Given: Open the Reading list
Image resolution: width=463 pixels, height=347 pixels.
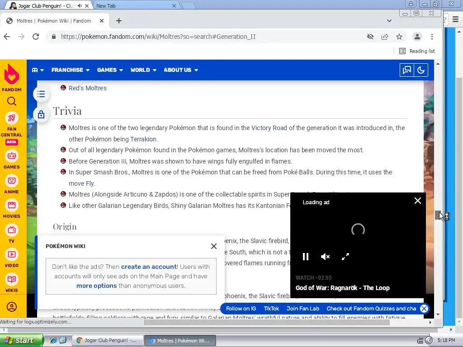Looking at the screenshot, I should tap(417, 51).
